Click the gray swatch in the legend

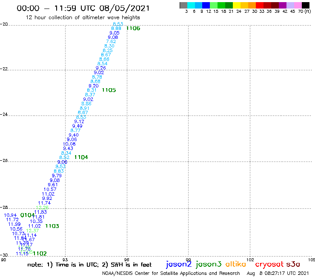pos(183,6)
